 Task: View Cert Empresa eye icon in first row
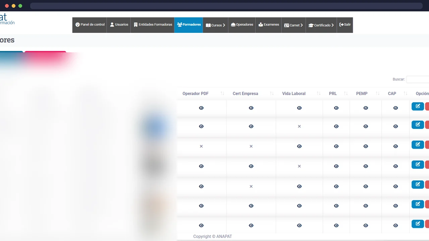click(251, 108)
